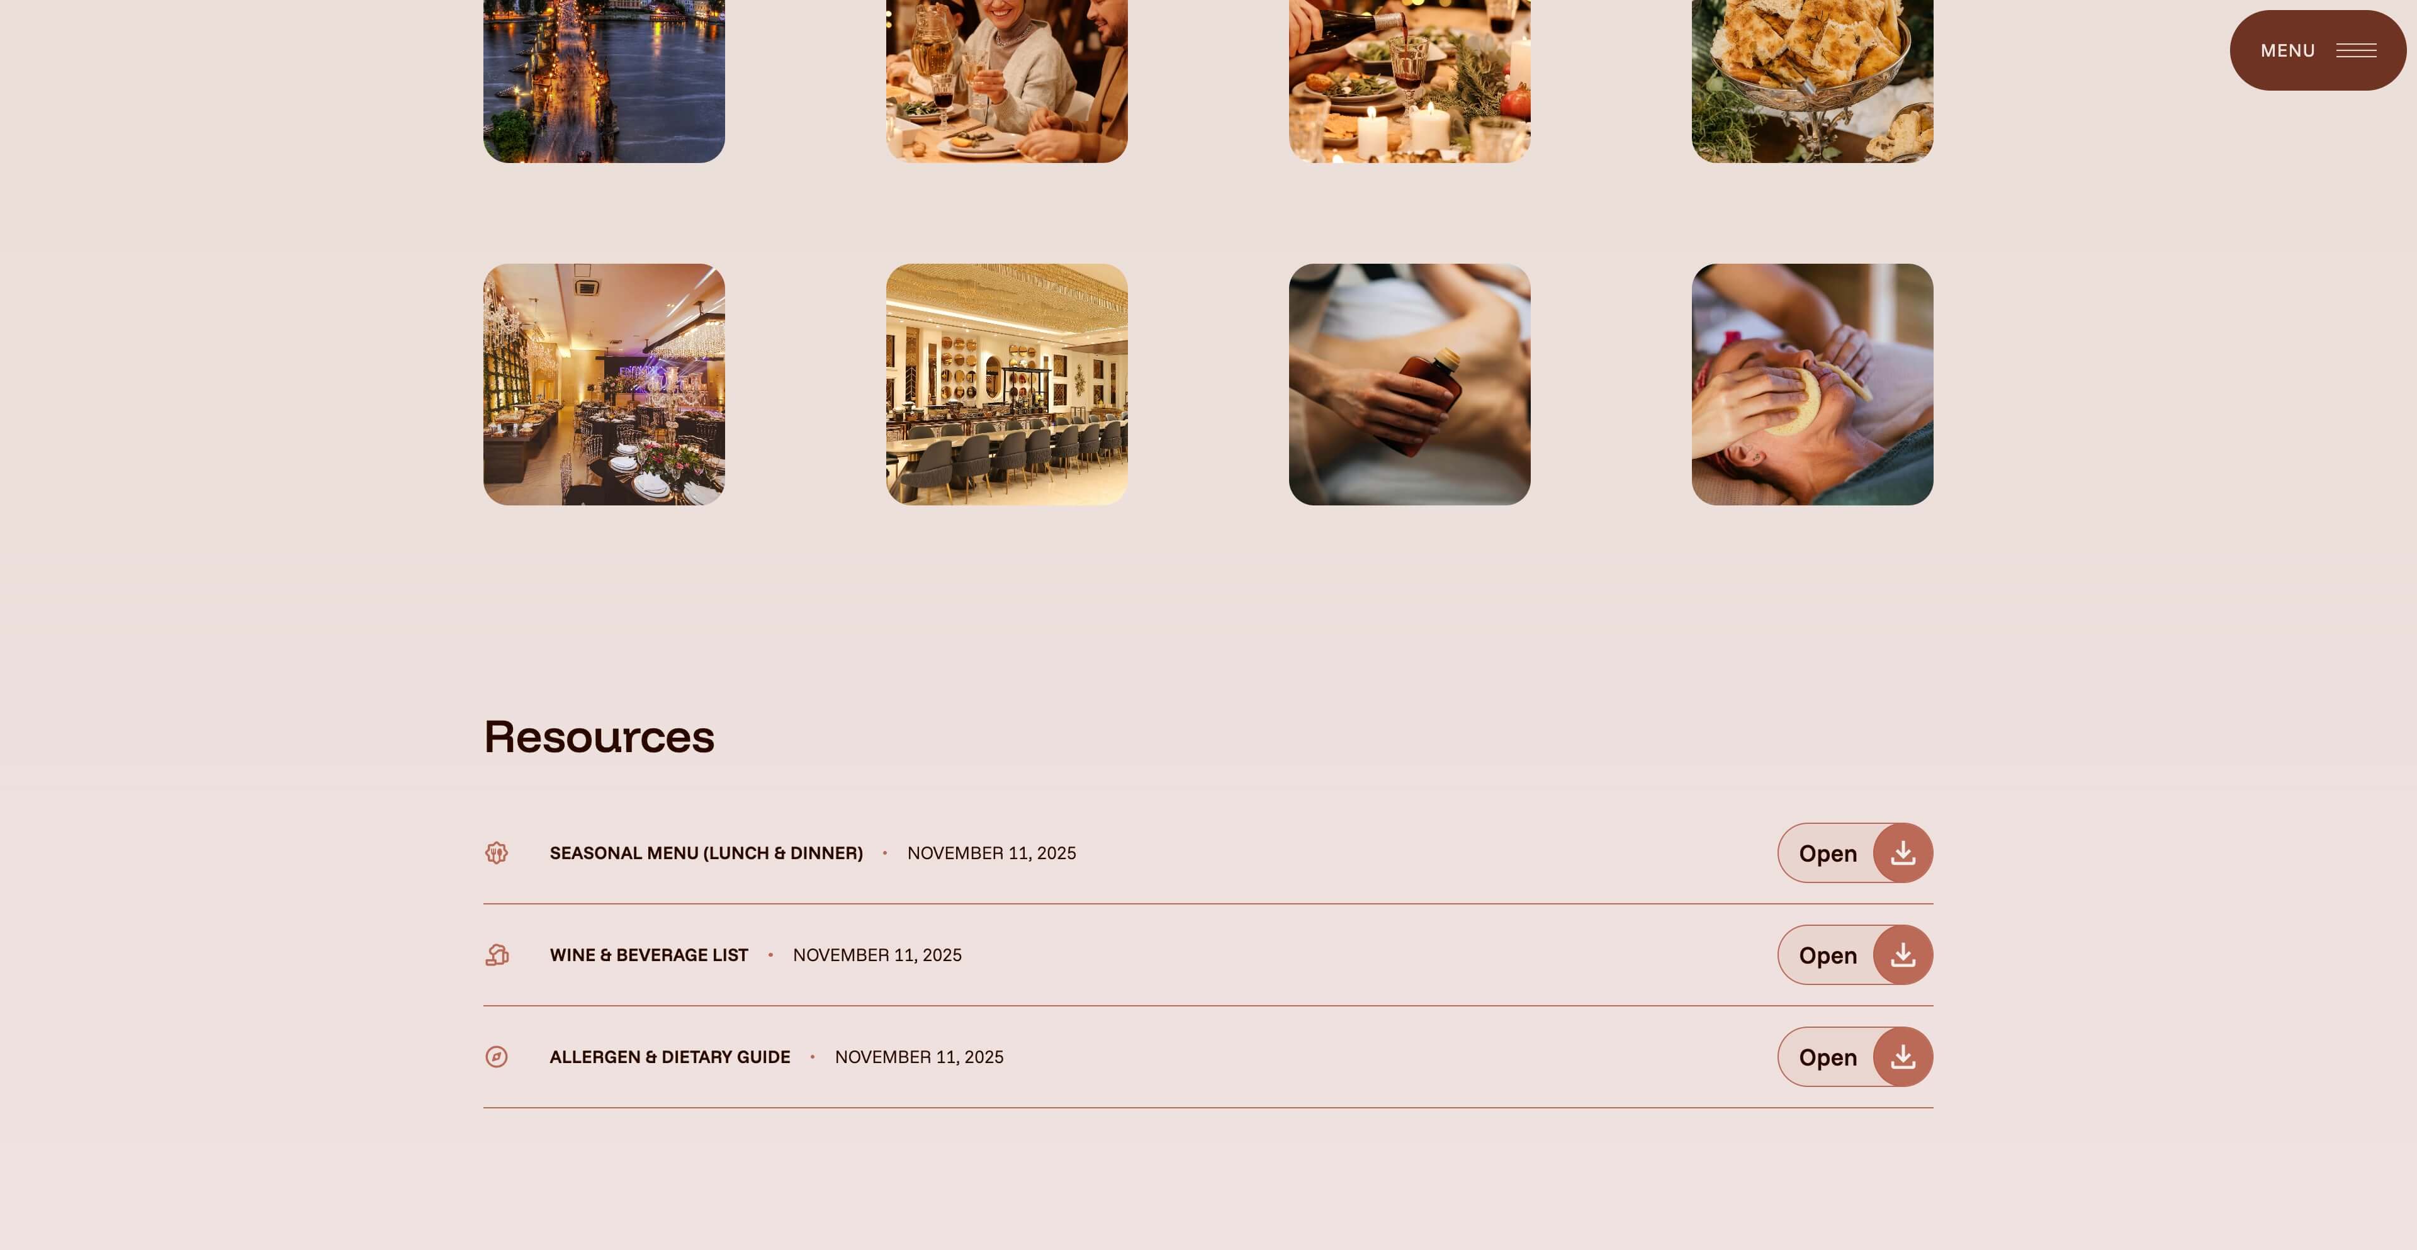Click the download icon for Allergen & Dietary Guide
Screen dimensions: 2417x1250
(x=1902, y=1057)
